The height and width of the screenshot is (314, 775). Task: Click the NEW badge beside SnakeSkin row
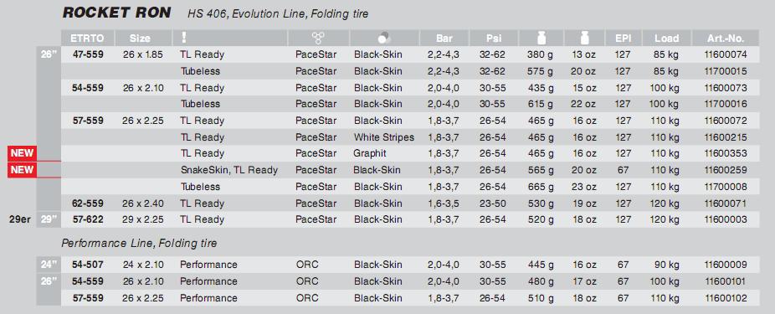tap(22, 170)
